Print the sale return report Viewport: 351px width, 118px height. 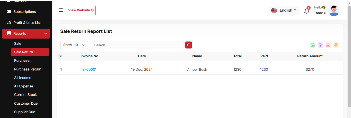pyautogui.click(x=336, y=45)
